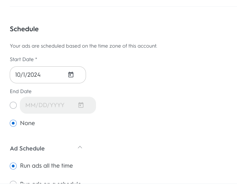237x189 pixels.
Task: Click the time zone description text
Action: (83, 46)
